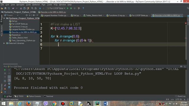Switch to 'Largest Number Finder.py' tab
This screenshot has width=189, height=106.
(x=55, y=15)
